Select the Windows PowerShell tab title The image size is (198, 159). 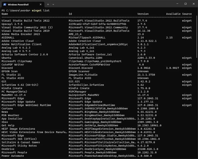point(19,4)
